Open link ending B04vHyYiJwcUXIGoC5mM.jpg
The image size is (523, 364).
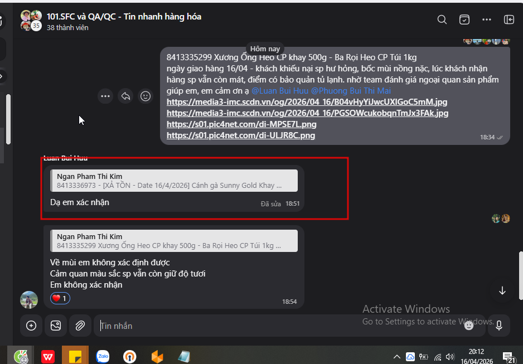pyautogui.click(x=307, y=101)
